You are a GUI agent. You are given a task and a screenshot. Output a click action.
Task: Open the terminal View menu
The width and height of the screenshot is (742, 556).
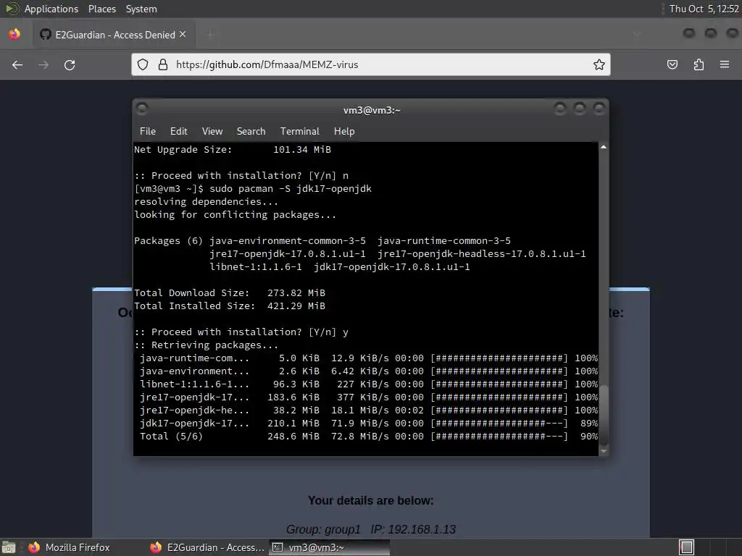(212, 132)
